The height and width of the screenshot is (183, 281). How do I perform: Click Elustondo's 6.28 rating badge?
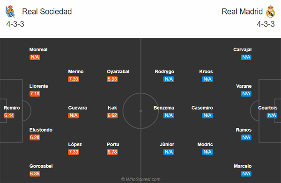(35, 137)
